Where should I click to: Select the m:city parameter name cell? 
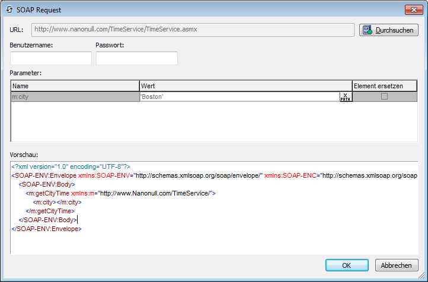pos(75,97)
